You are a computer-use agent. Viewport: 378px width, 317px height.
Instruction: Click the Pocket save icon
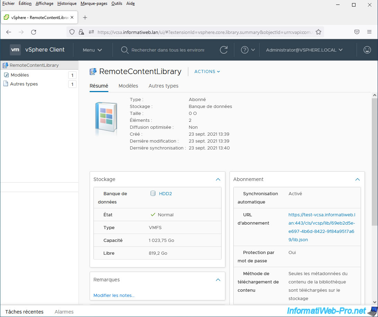coord(357,32)
